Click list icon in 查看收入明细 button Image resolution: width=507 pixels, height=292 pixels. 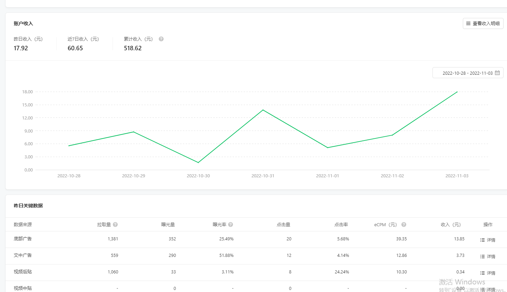pyautogui.click(x=468, y=23)
